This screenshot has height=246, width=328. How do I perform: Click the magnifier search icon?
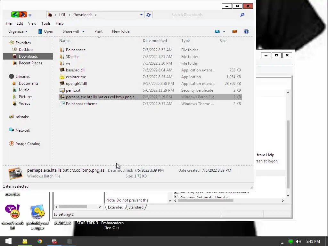coord(242,15)
